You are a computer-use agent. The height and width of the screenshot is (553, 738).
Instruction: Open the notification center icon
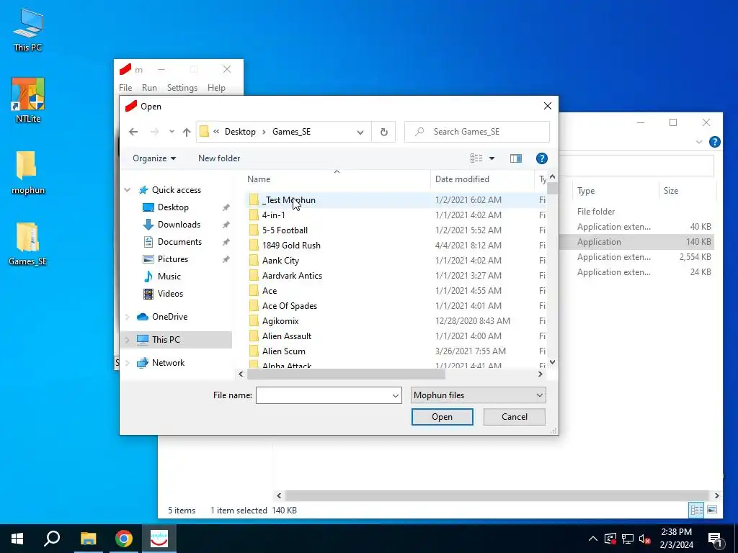coord(715,539)
